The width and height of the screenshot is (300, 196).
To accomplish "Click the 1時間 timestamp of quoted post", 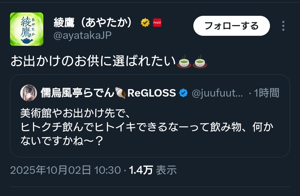I will pos(266,93).
